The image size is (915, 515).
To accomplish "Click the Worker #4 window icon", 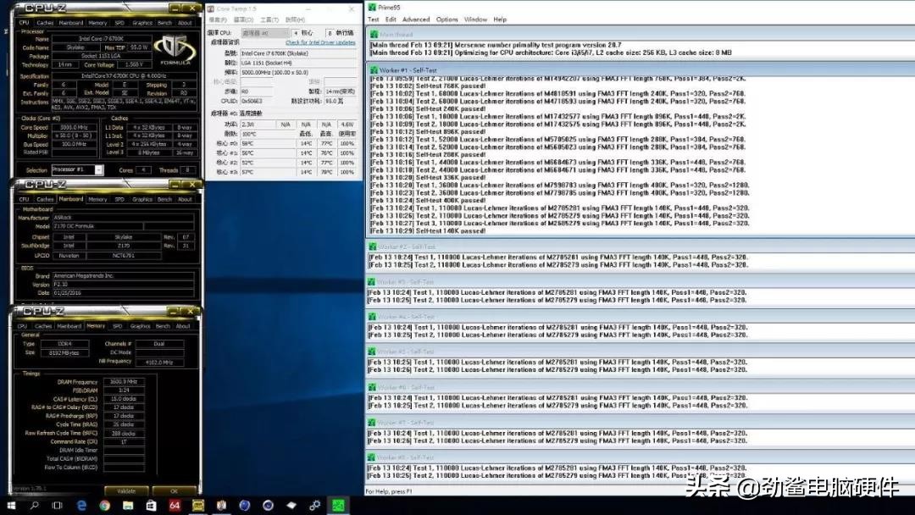I will click(x=372, y=317).
